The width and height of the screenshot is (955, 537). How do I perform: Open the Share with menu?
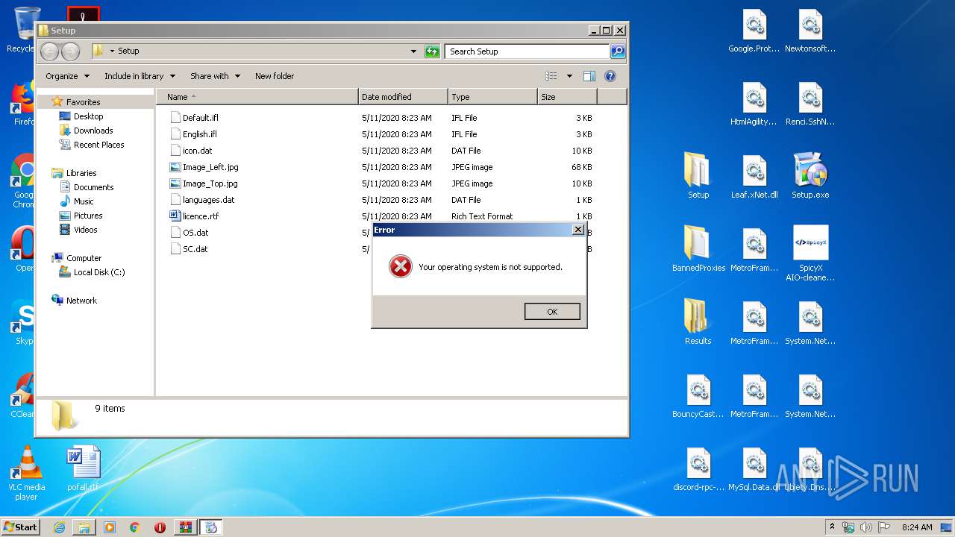click(x=215, y=76)
